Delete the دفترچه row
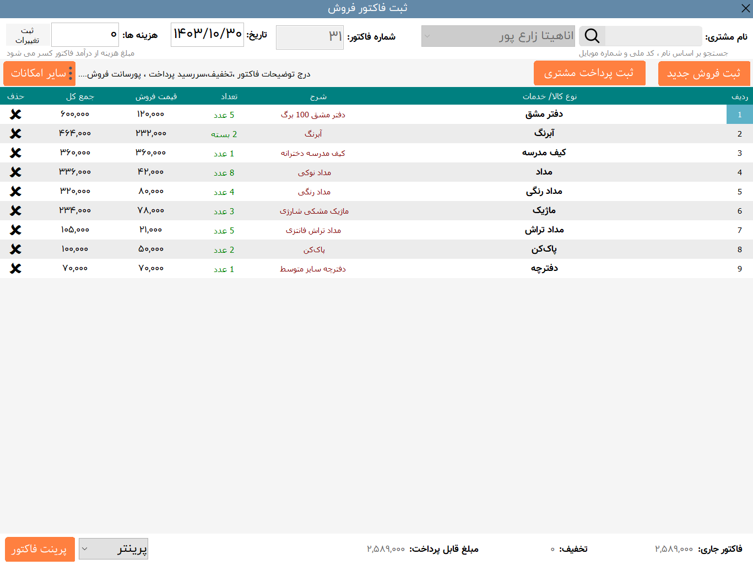The image size is (753, 565). coord(15,268)
